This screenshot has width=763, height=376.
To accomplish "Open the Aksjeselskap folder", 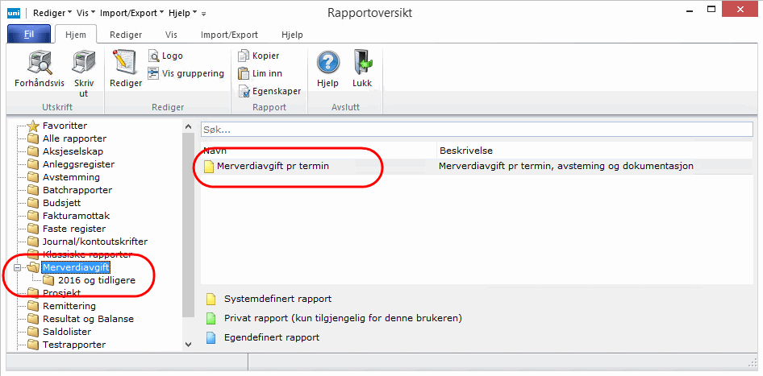I will point(65,151).
